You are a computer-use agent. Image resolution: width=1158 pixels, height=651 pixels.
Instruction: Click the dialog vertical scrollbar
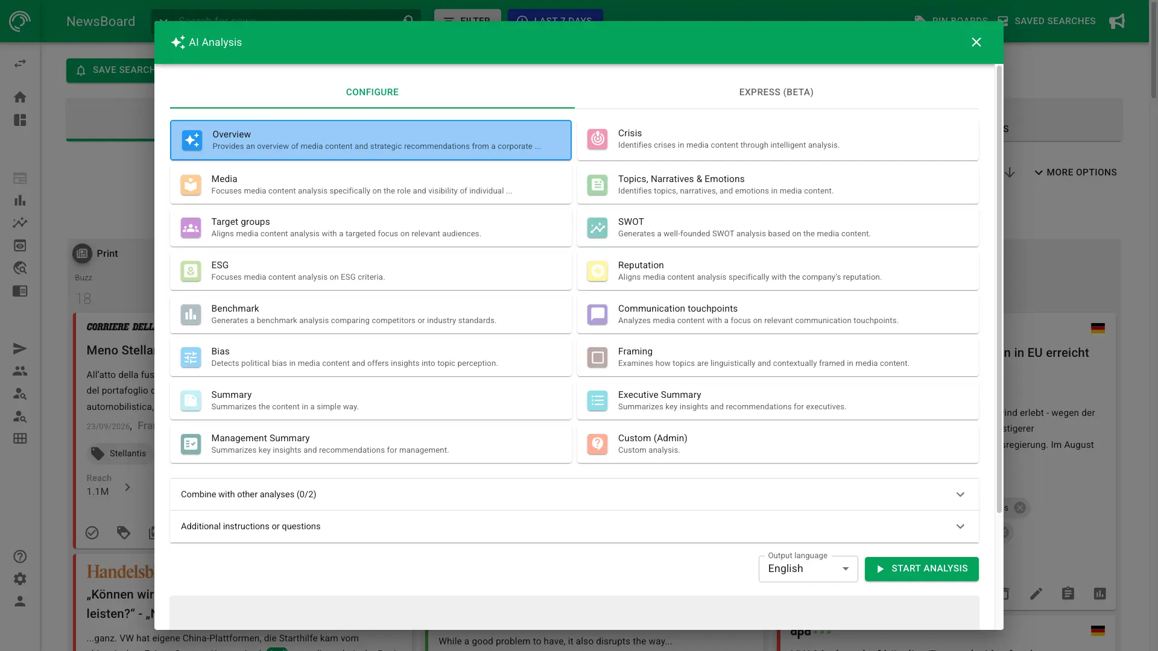(999, 289)
